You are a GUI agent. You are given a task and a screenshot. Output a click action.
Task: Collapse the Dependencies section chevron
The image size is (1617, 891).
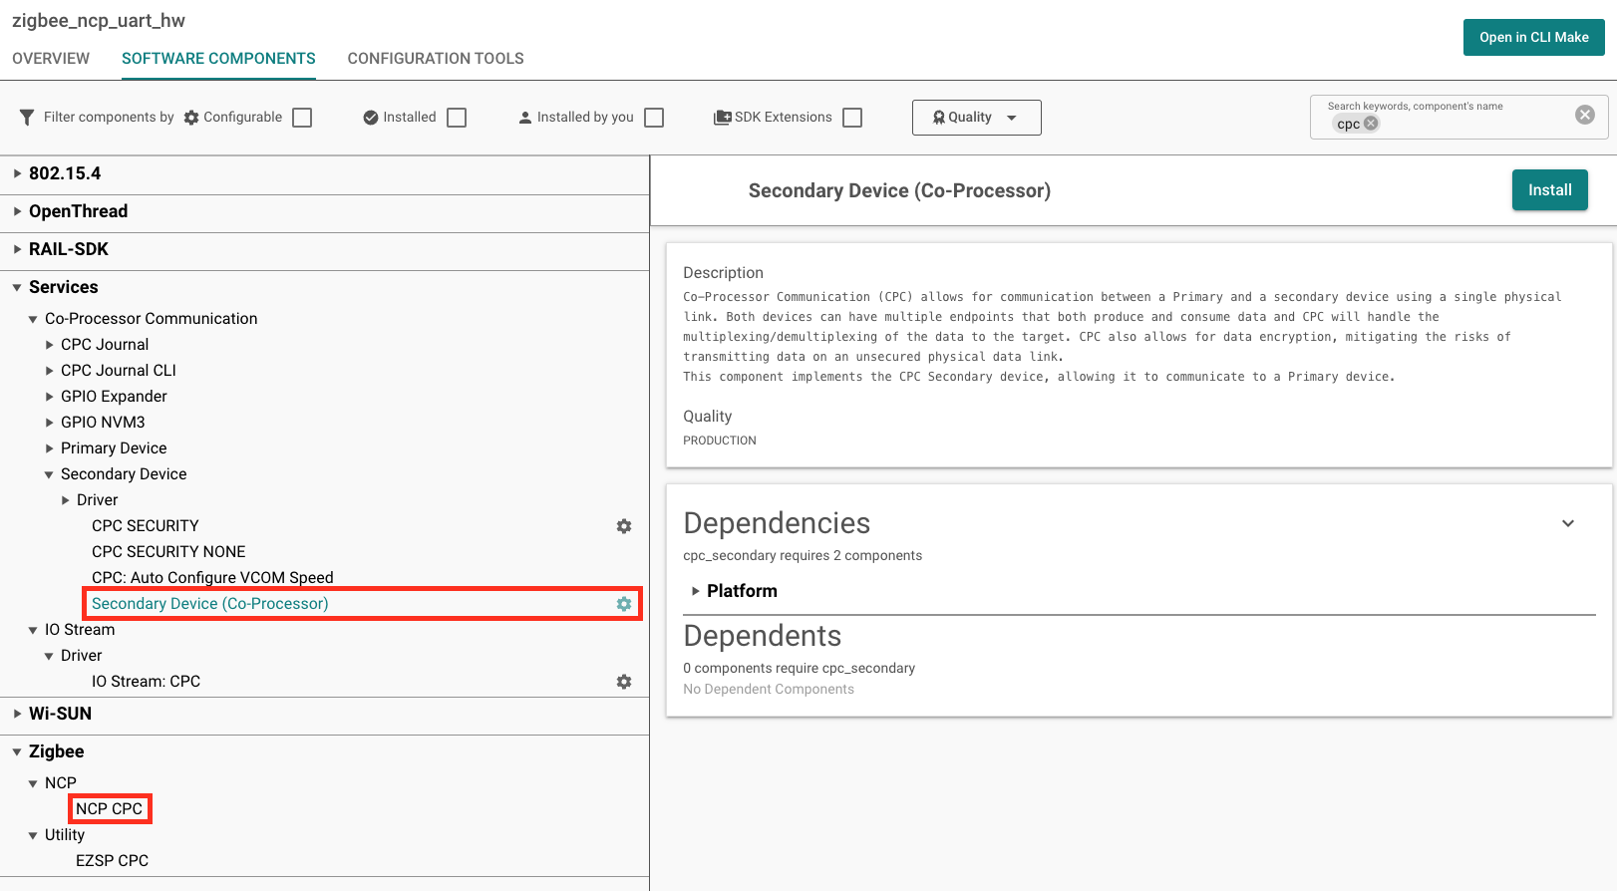tap(1567, 523)
